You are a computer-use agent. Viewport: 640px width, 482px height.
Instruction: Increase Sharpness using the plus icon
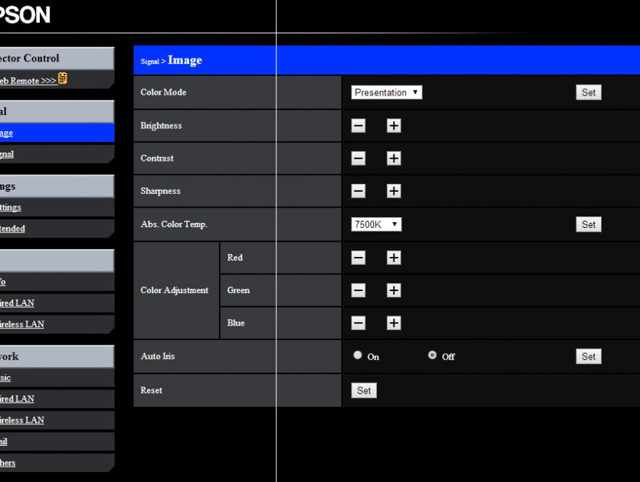pyautogui.click(x=394, y=190)
